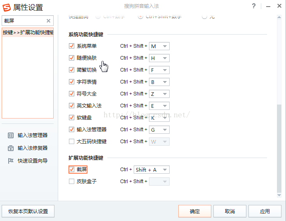The width and height of the screenshot is (286, 221).
Task: Click the 系统功能快捷键 section heading
Action: click(86, 35)
